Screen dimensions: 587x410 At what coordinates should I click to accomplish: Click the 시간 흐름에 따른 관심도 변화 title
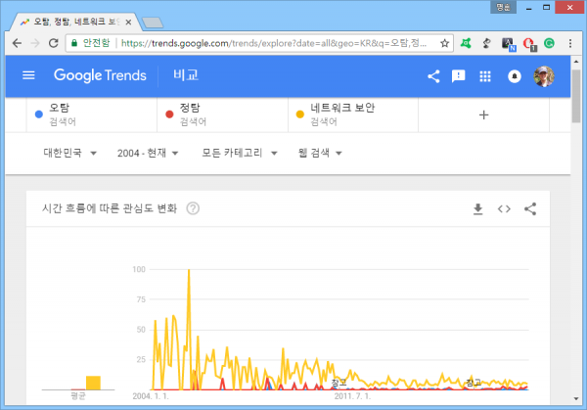pos(110,208)
